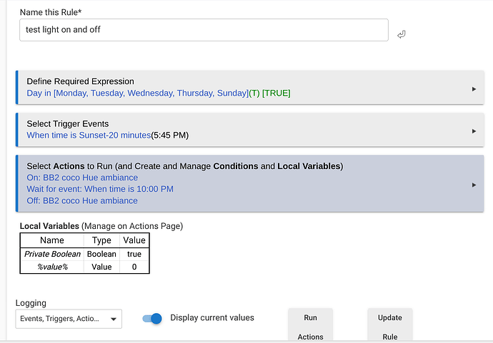Image resolution: width=493 pixels, height=343 pixels.
Task: Select the Wait for event 10:00 PM action
Action: click(x=100, y=189)
